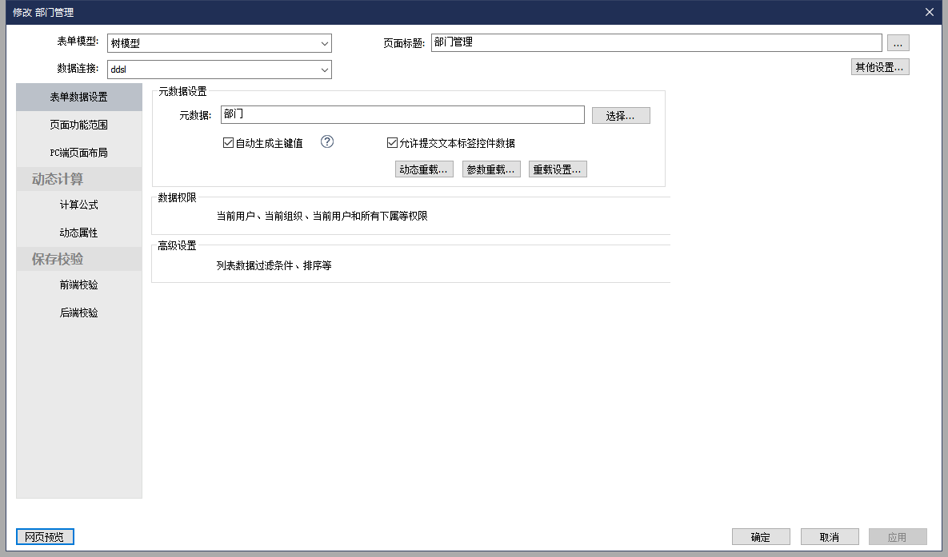Image resolution: width=948 pixels, height=557 pixels.
Task: Close the 修改 部门管理 dialog
Action: pyautogui.click(x=929, y=12)
